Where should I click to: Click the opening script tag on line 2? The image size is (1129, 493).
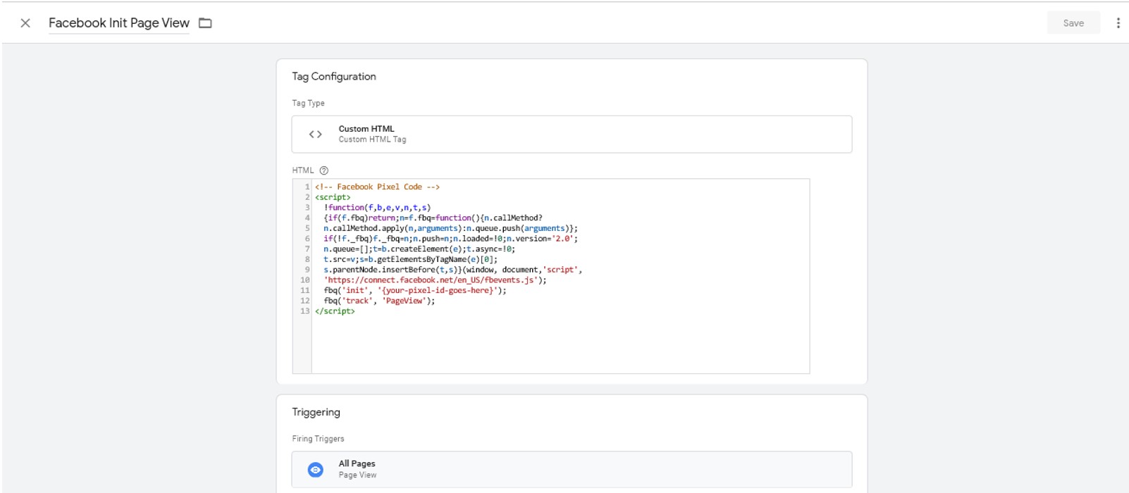(333, 198)
